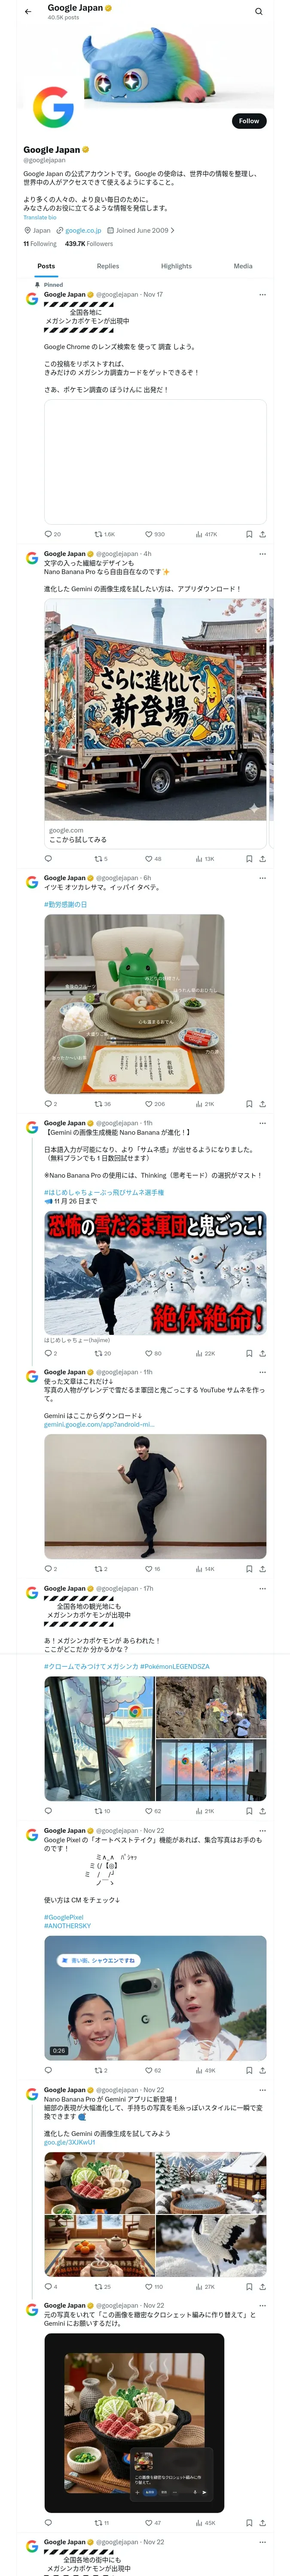Screen dimensions: 290x2576
Task: Switch to the Replies tab
Action: tap(108, 266)
